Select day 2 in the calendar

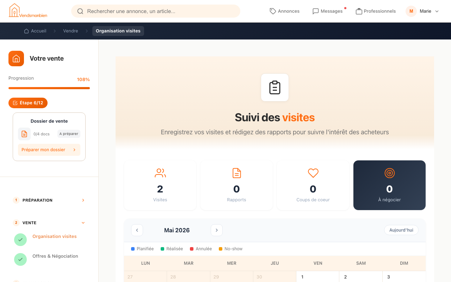point(361,277)
